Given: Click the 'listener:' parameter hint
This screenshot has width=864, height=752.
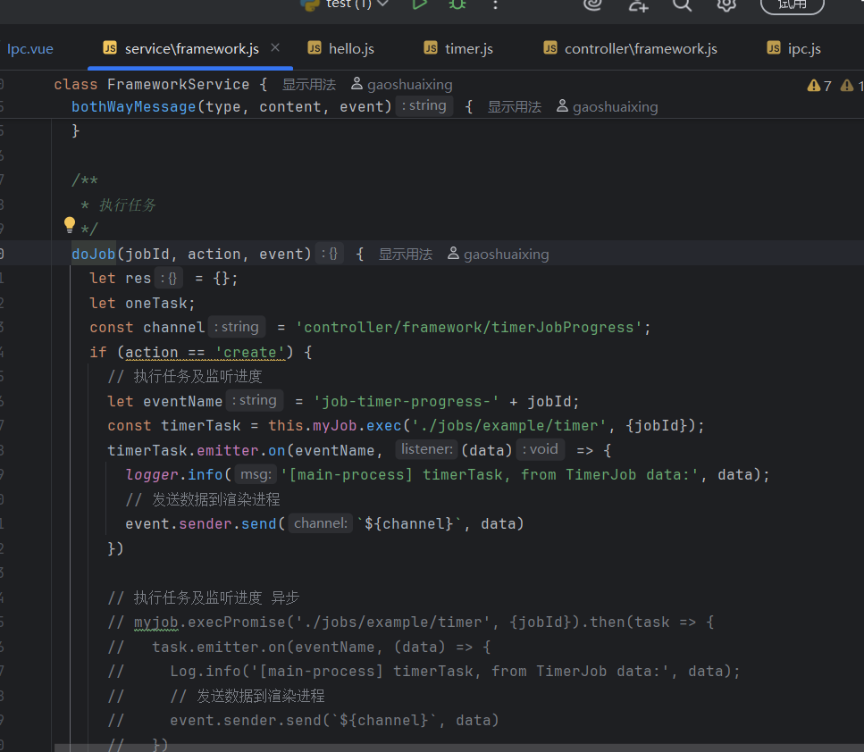Looking at the screenshot, I should [x=426, y=449].
